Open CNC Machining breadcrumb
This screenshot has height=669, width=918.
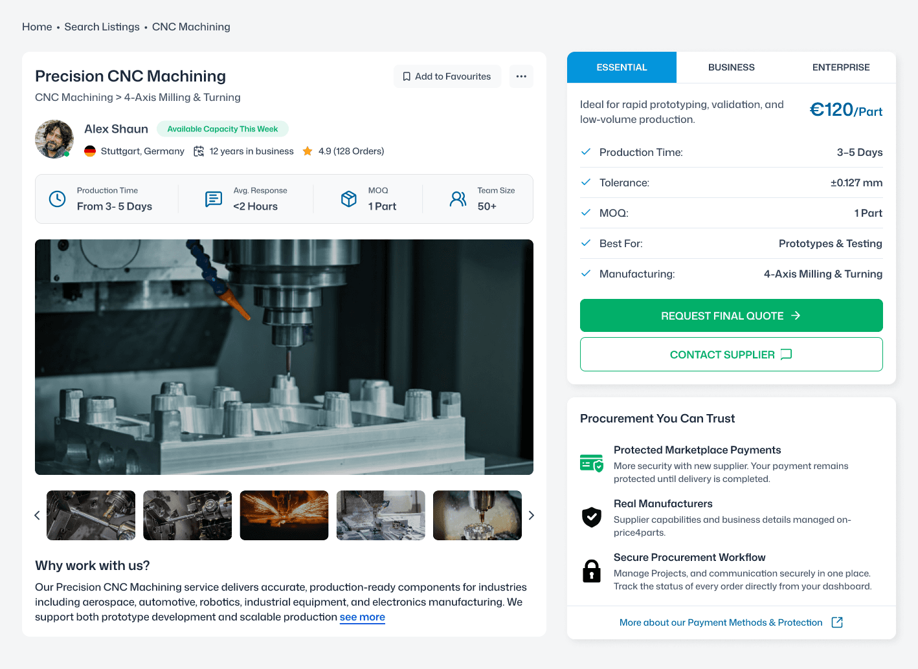[x=191, y=27]
